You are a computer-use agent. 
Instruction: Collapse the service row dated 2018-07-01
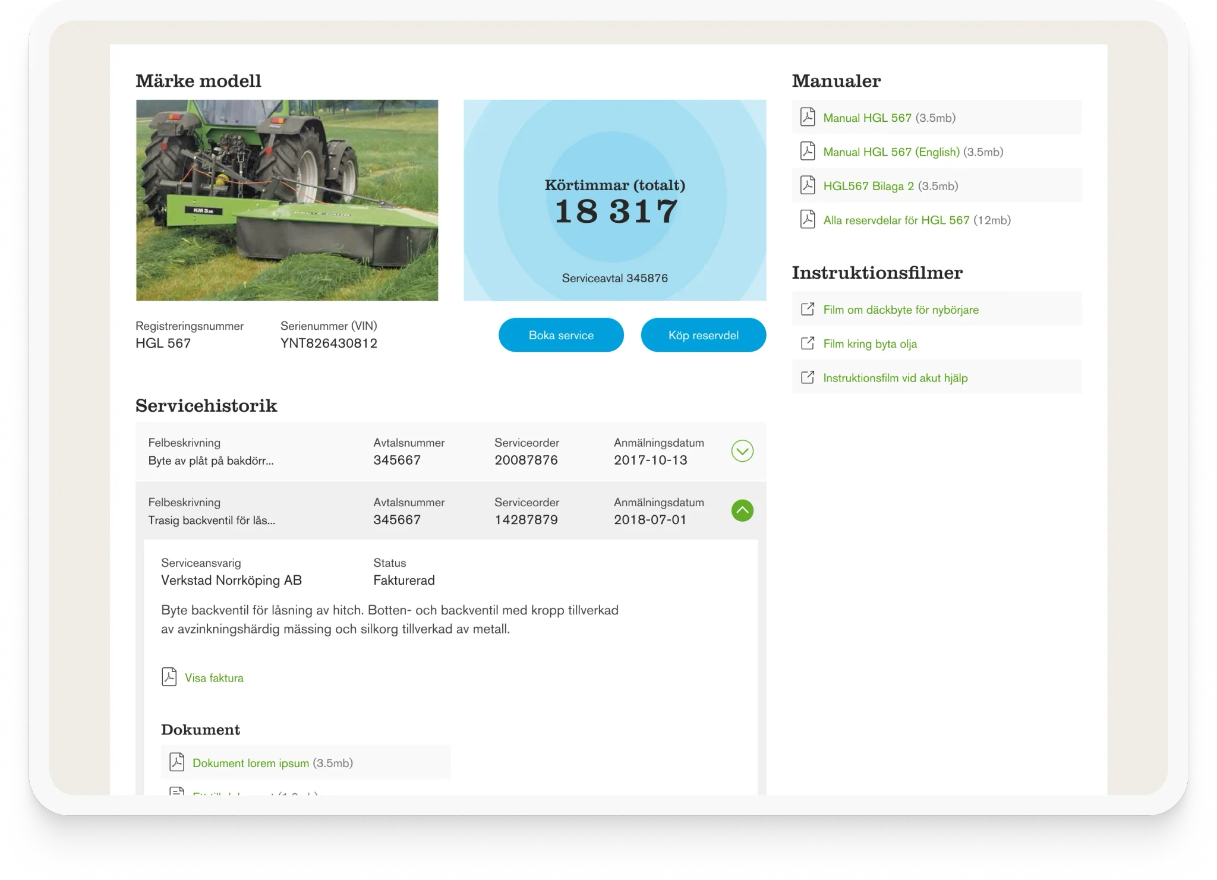pos(742,510)
